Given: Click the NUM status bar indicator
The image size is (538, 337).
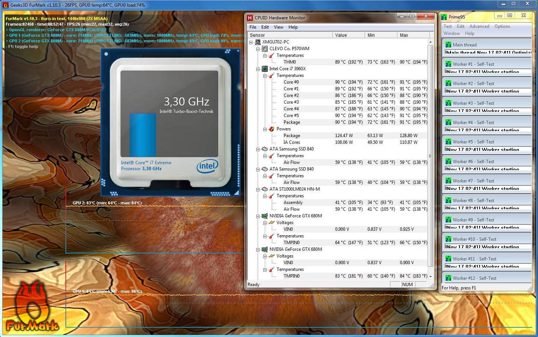Looking at the screenshot, I should tap(407, 285).
